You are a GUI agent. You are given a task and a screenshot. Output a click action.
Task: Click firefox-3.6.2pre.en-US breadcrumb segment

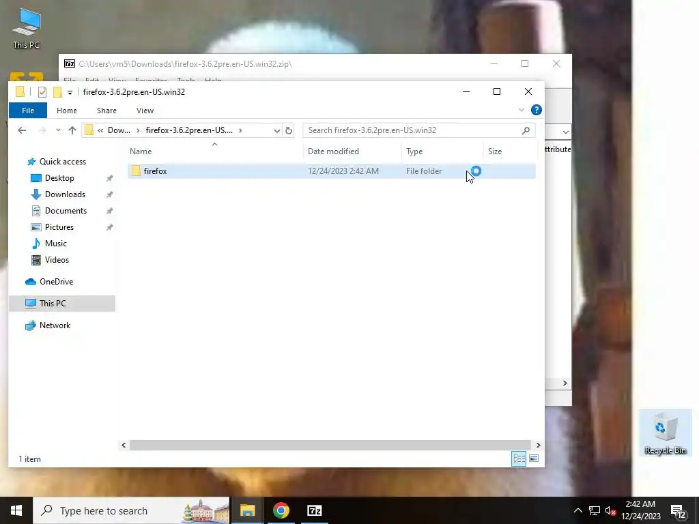point(189,130)
